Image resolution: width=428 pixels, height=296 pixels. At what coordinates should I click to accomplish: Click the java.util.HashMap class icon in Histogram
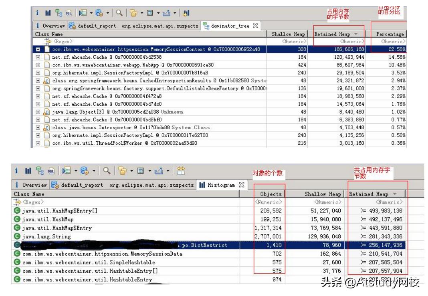point(17,219)
